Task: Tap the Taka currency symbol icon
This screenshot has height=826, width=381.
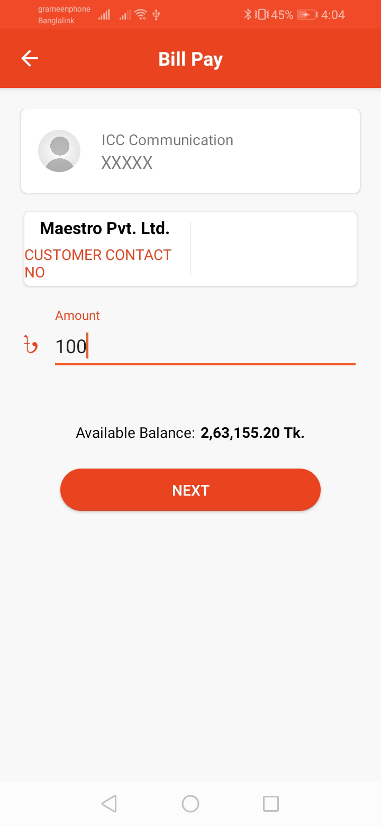Action: [x=31, y=345]
